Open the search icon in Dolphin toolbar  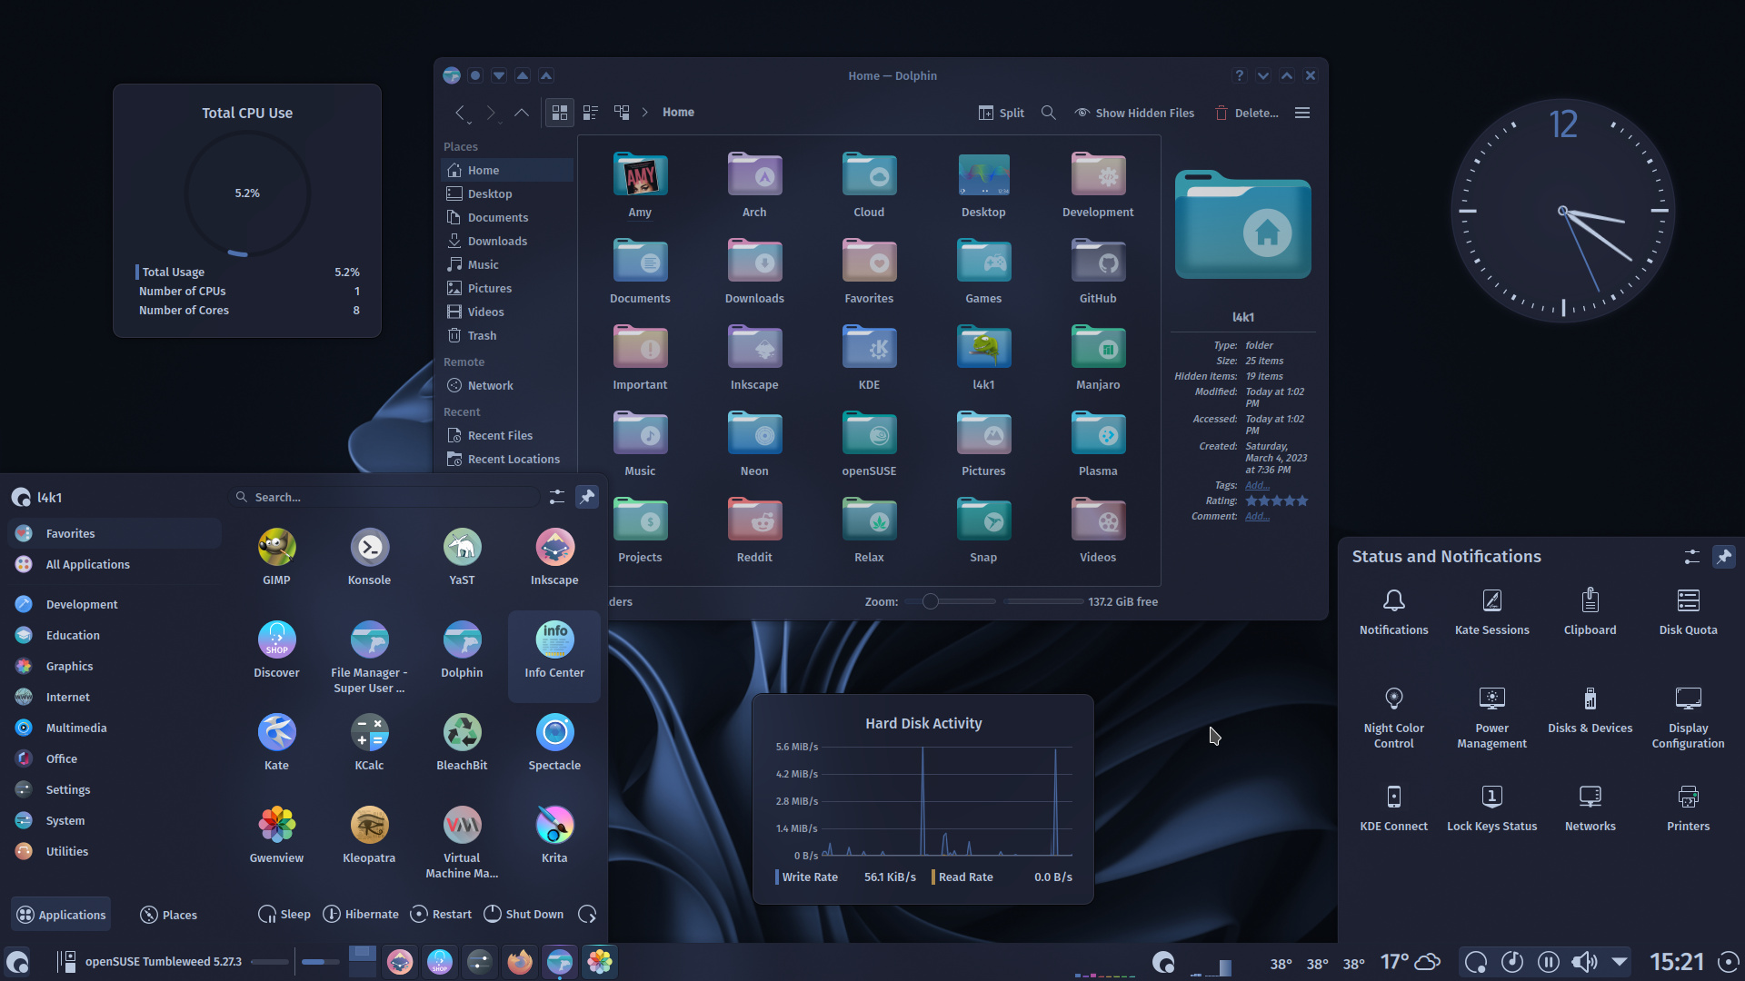pos(1048,112)
